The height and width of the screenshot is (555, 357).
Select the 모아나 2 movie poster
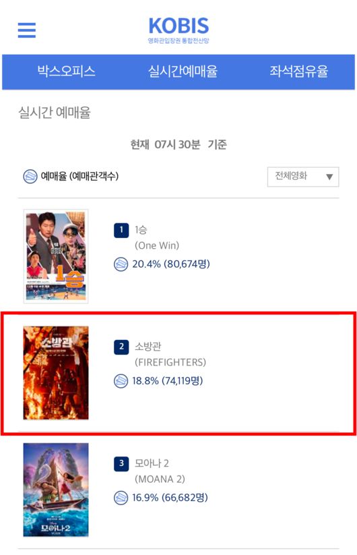[56, 490]
